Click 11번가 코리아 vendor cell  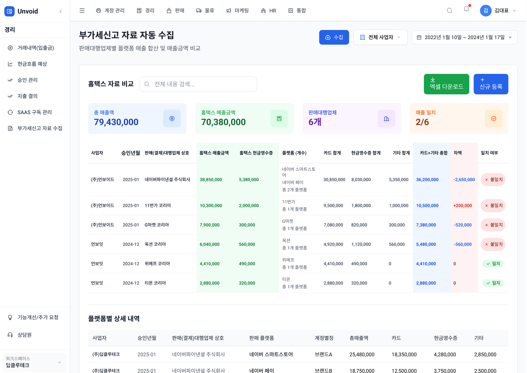[158, 206]
